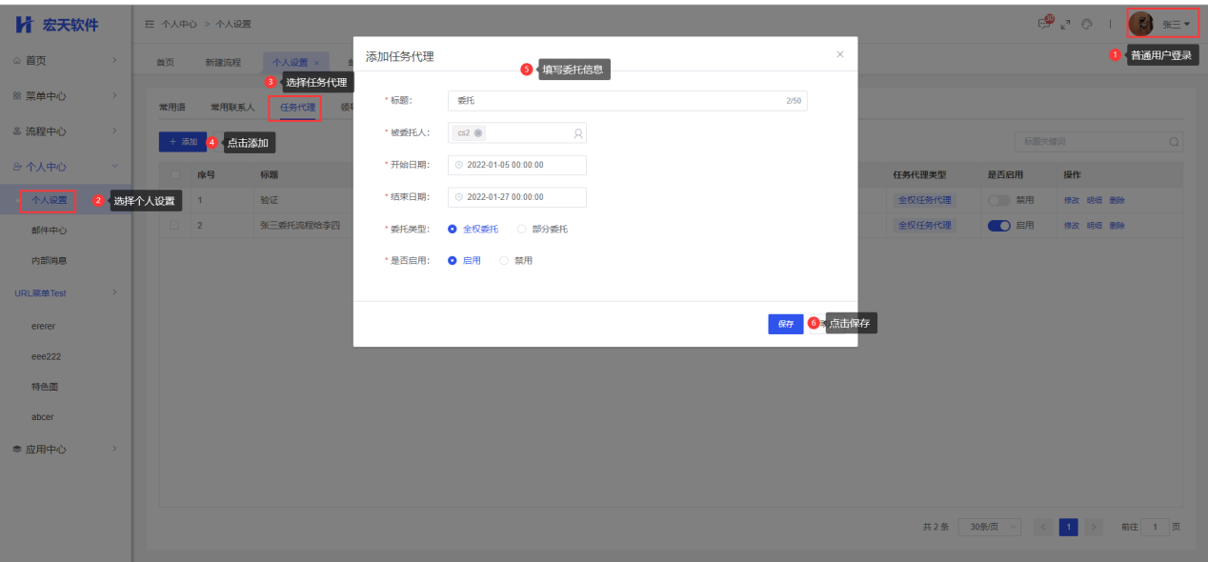Open the 张三 user dropdown menu
The width and height of the screenshot is (1208, 562).
tap(1176, 24)
